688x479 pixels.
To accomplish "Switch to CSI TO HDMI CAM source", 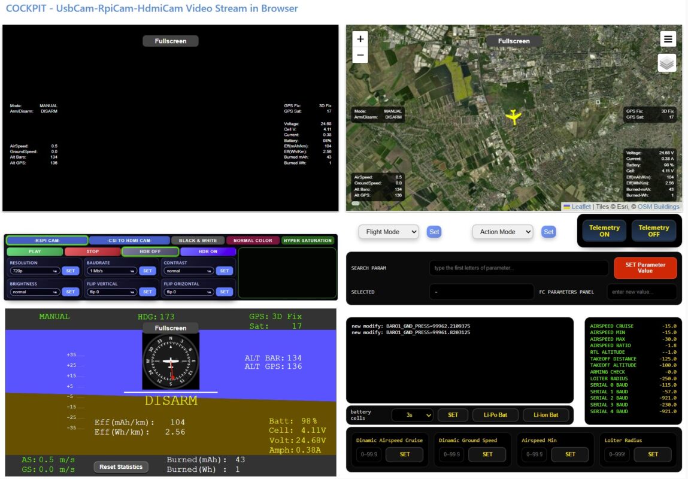I will pyautogui.click(x=129, y=241).
